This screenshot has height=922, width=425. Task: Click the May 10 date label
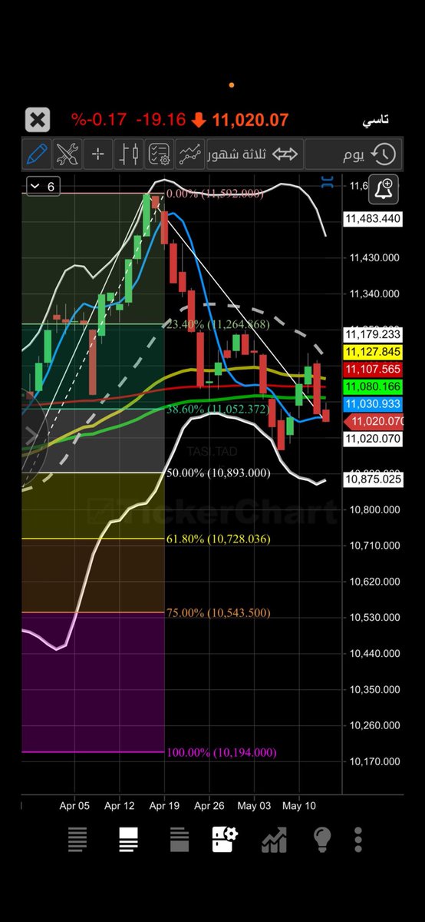pyautogui.click(x=298, y=806)
